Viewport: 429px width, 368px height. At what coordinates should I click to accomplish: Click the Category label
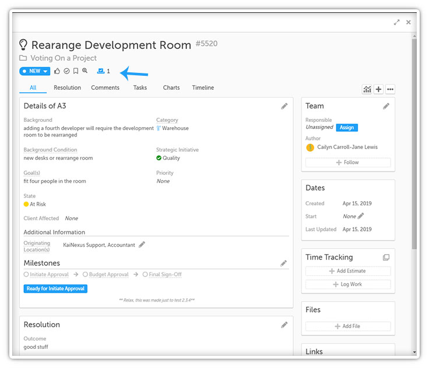click(x=167, y=120)
